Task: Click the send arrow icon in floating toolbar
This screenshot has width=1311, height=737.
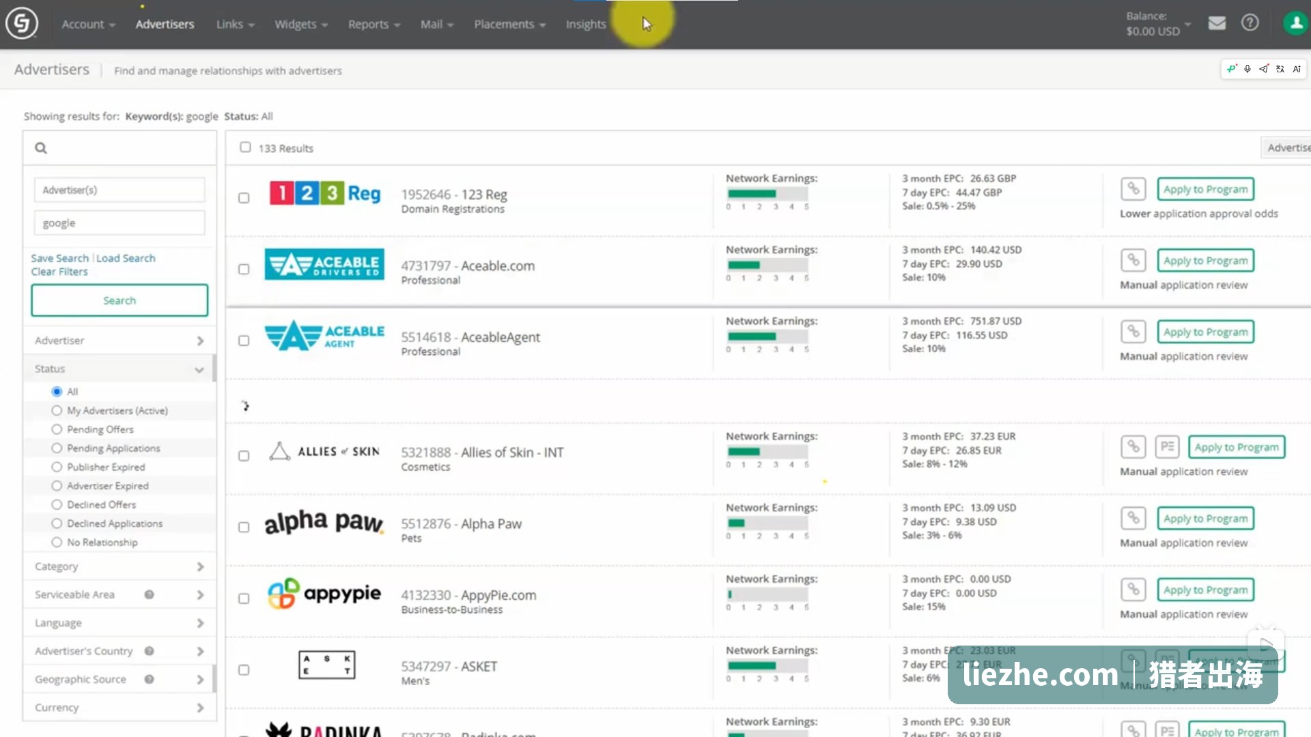Action: point(1264,69)
